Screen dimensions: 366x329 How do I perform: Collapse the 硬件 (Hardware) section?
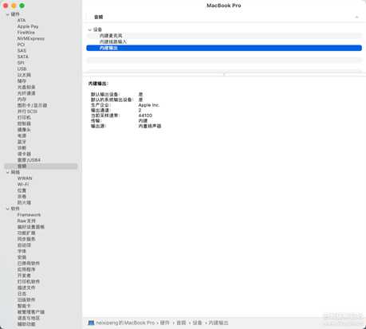(x=8, y=14)
